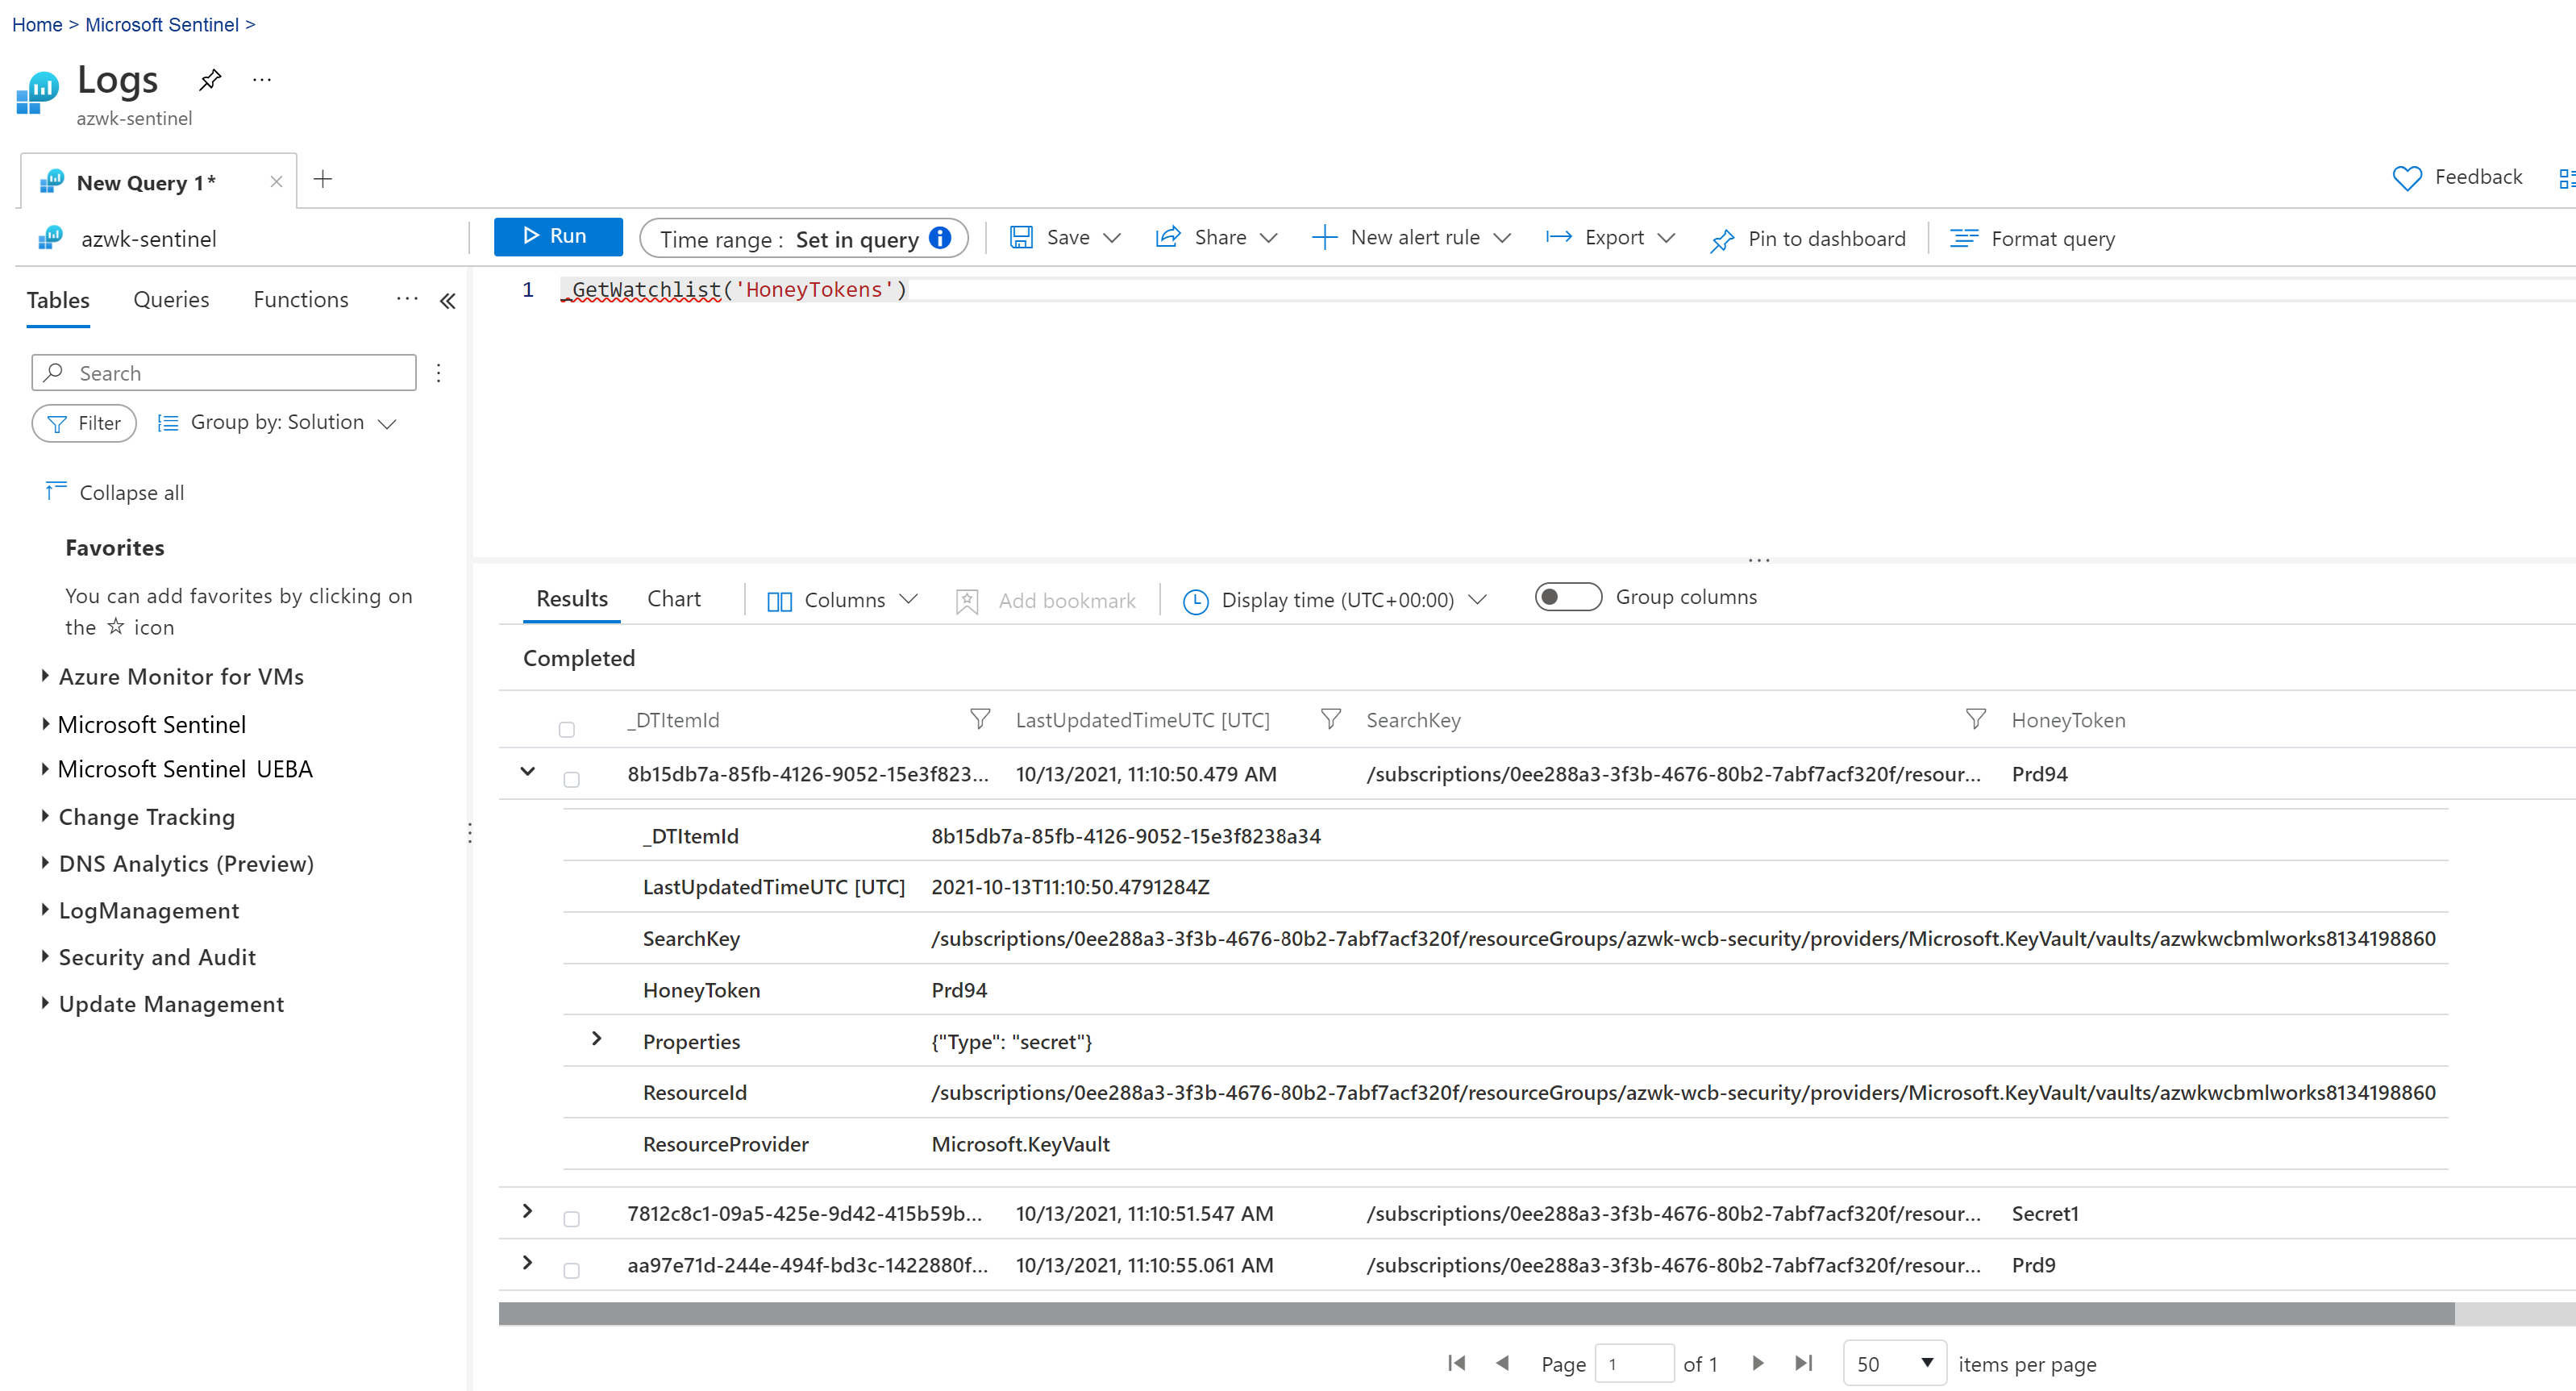Click the Add bookmark icon
Viewport: 2576px width, 1391px height.
(968, 598)
